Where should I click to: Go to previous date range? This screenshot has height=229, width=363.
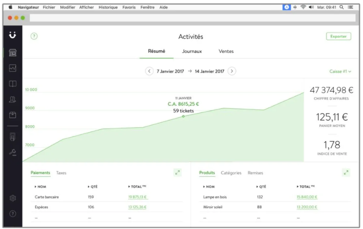tap(149, 71)
